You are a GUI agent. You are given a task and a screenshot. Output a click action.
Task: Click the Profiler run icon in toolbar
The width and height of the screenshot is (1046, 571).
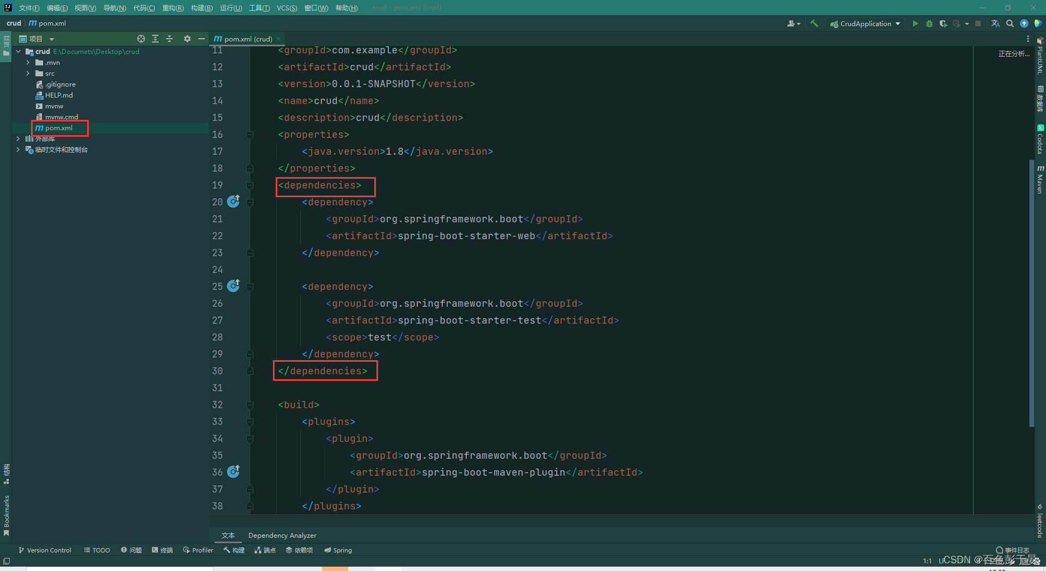957,23
